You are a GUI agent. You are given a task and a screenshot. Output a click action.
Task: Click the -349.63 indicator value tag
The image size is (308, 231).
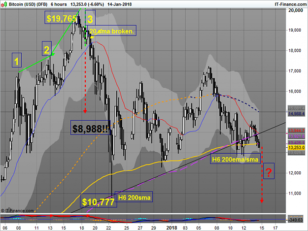point(295,220)
